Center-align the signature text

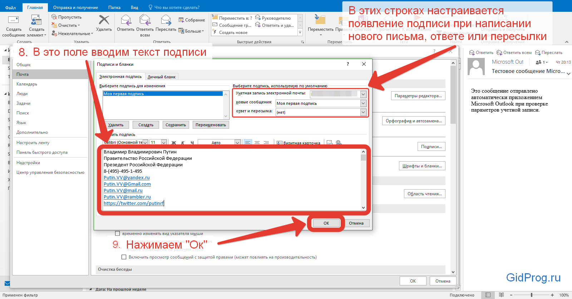tap(257, 143)
